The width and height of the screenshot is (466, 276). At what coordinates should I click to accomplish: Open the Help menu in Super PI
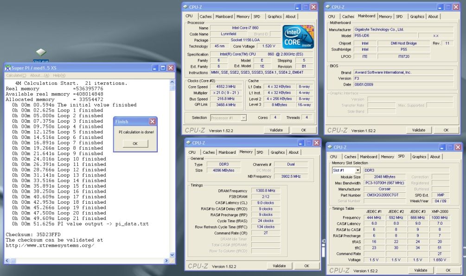(59, 75)
